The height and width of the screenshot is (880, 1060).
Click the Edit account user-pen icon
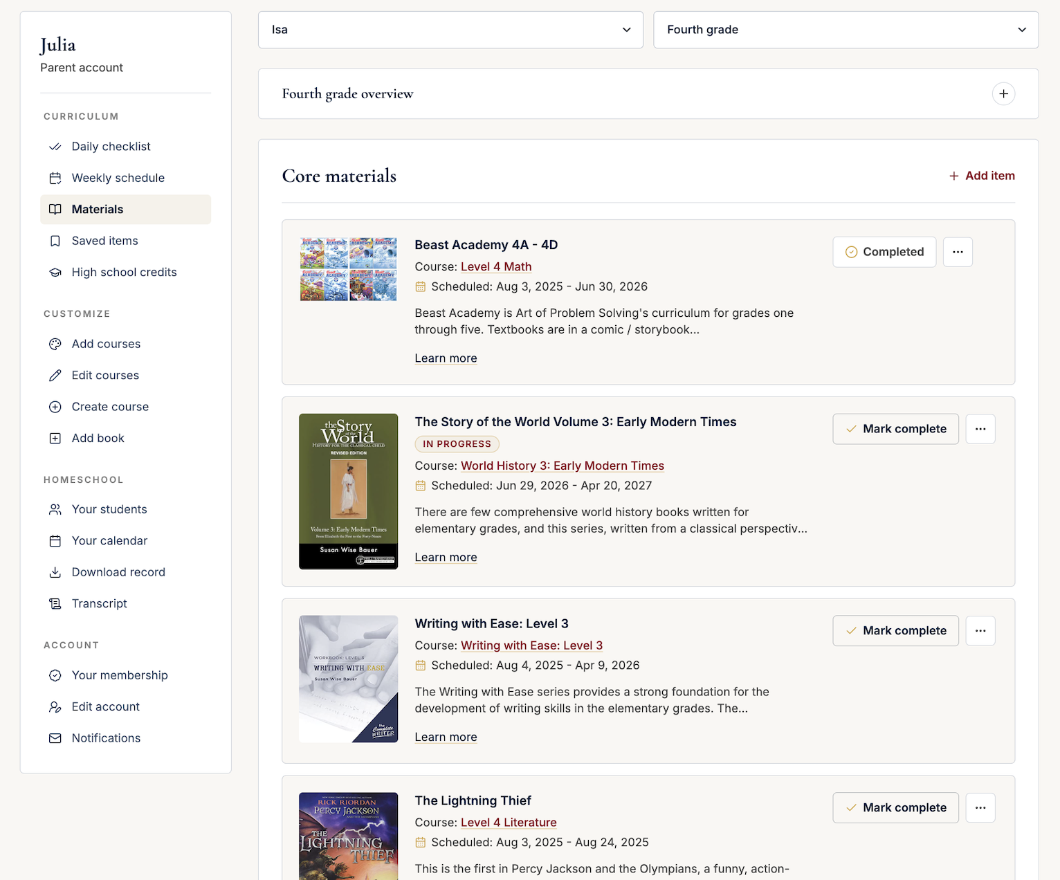tap(55, 707)
